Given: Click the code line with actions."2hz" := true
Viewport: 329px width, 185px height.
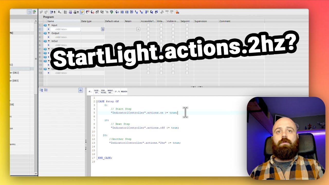Looking at the screenshot, I should click(145, 143).
